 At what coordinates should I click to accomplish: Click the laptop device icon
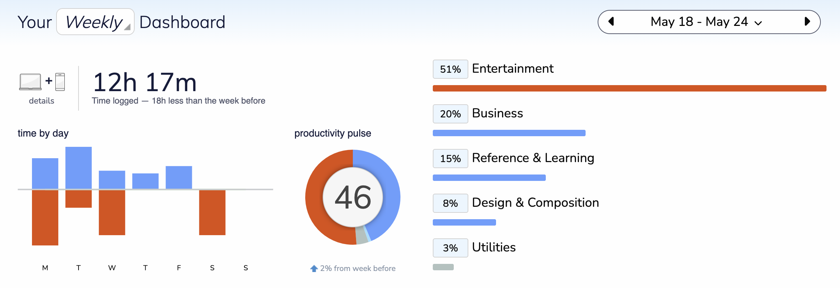tap(30, 82)
